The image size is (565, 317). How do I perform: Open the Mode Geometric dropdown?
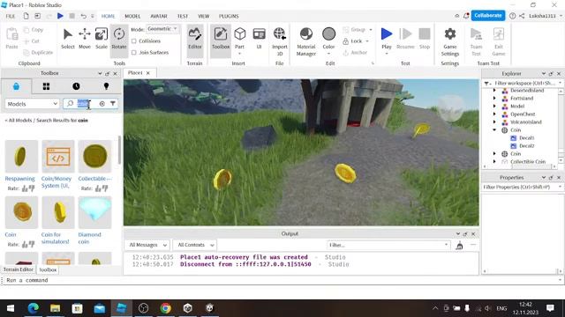[162, 29]
